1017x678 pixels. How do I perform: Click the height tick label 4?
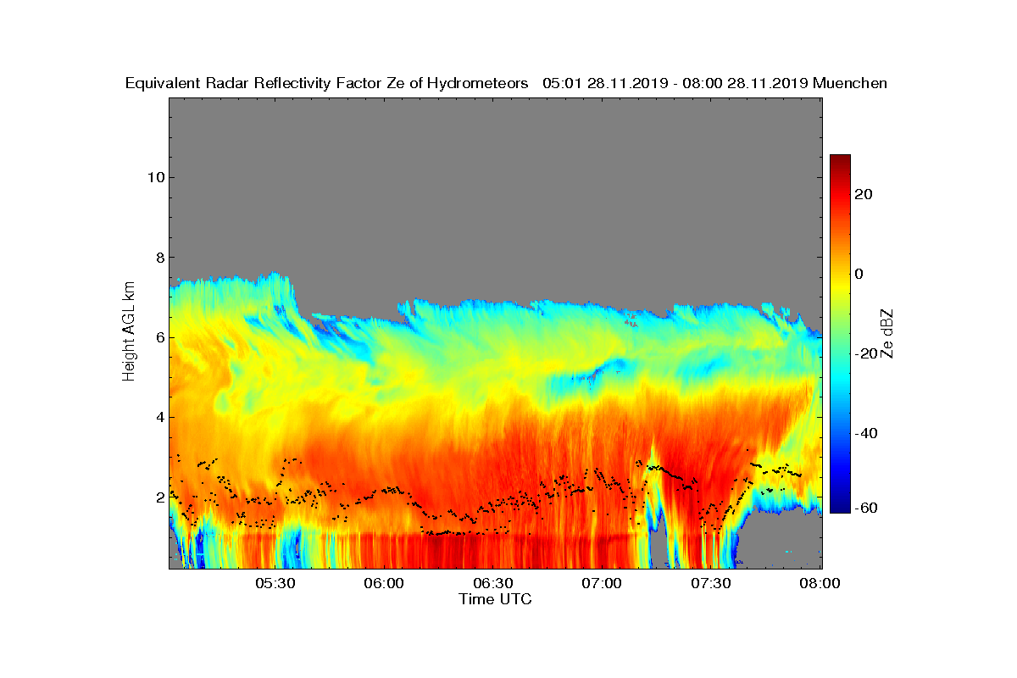[x=158, y=417]
